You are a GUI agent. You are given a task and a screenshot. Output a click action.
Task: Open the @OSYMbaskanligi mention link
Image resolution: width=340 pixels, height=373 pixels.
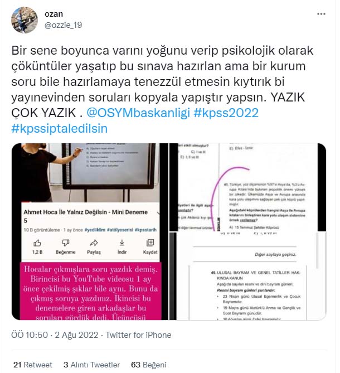pyautogui.click(x=138, y=113)
